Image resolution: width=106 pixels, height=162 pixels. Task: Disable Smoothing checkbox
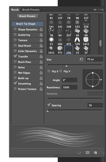pyautogui.click(x=15, y=83)
